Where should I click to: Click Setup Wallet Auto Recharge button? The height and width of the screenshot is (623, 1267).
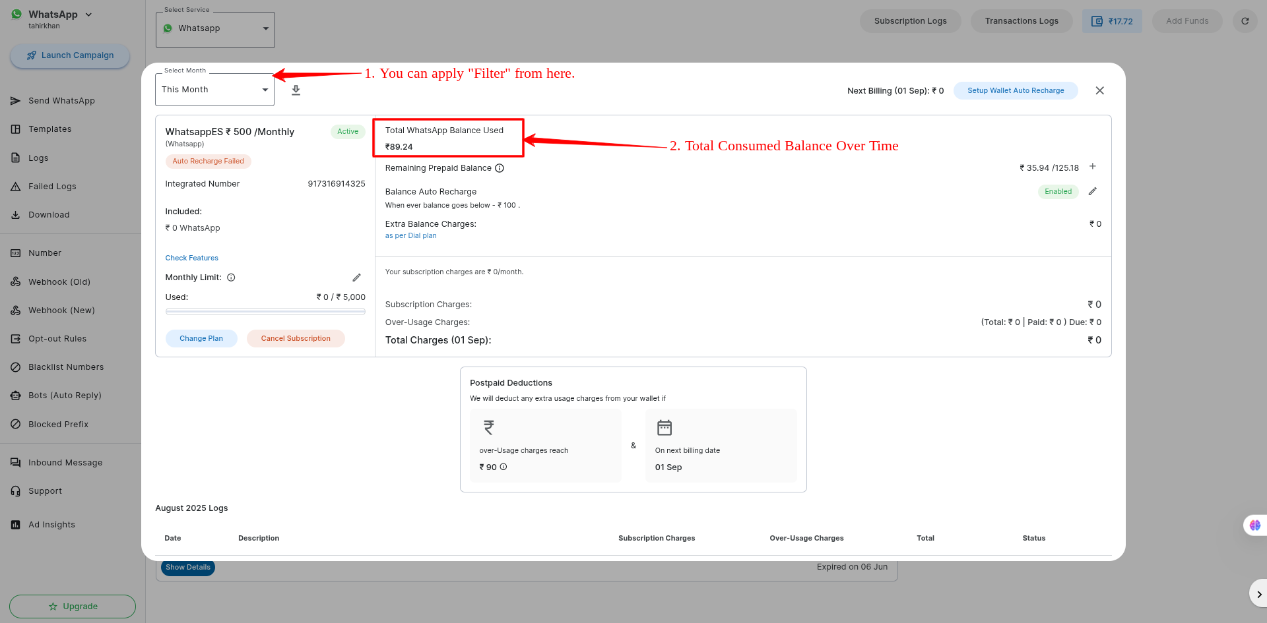[1016, 90]
